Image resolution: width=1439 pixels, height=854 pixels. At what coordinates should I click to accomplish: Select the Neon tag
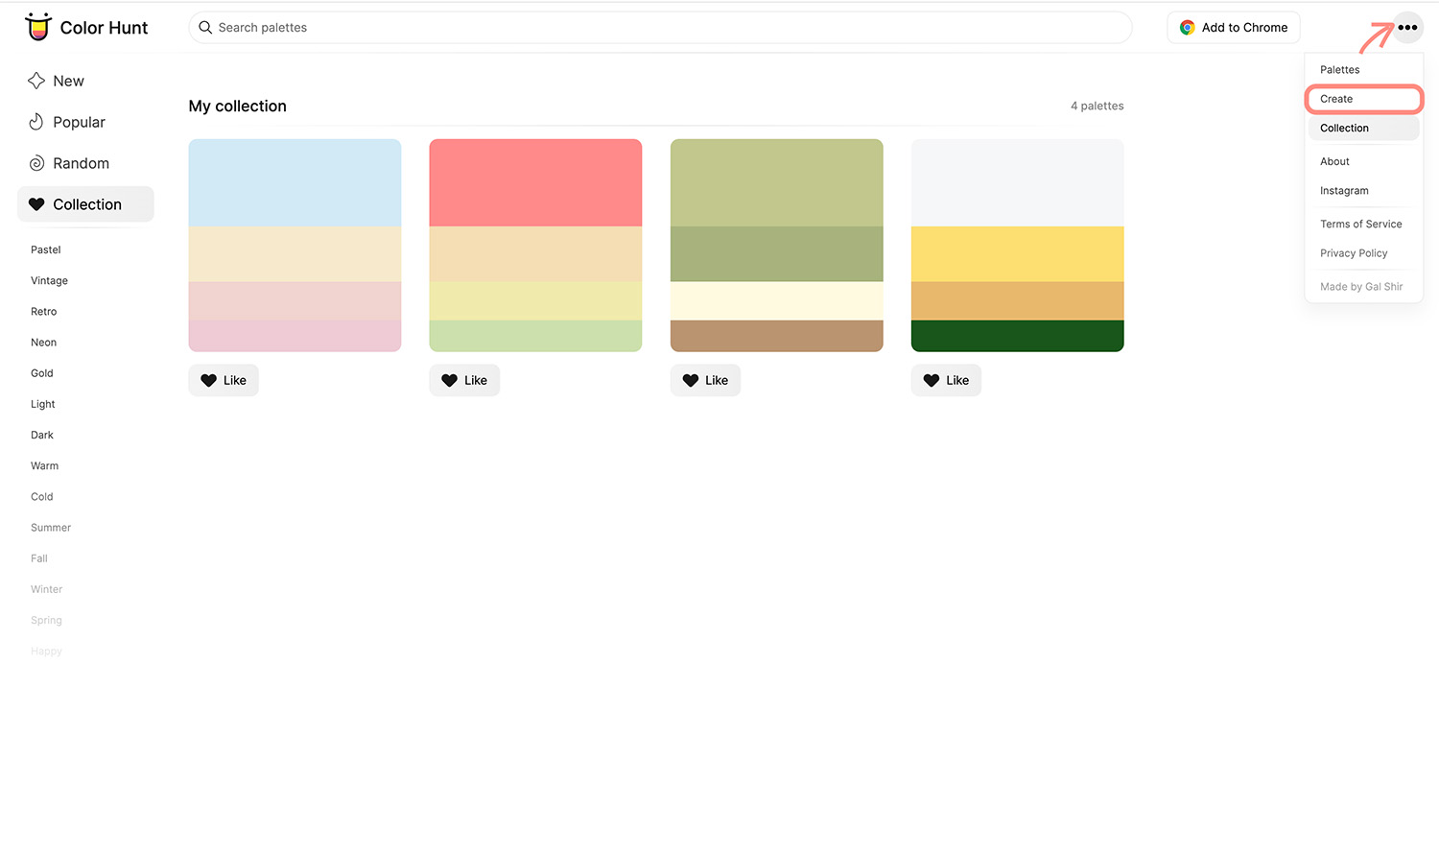43,343
